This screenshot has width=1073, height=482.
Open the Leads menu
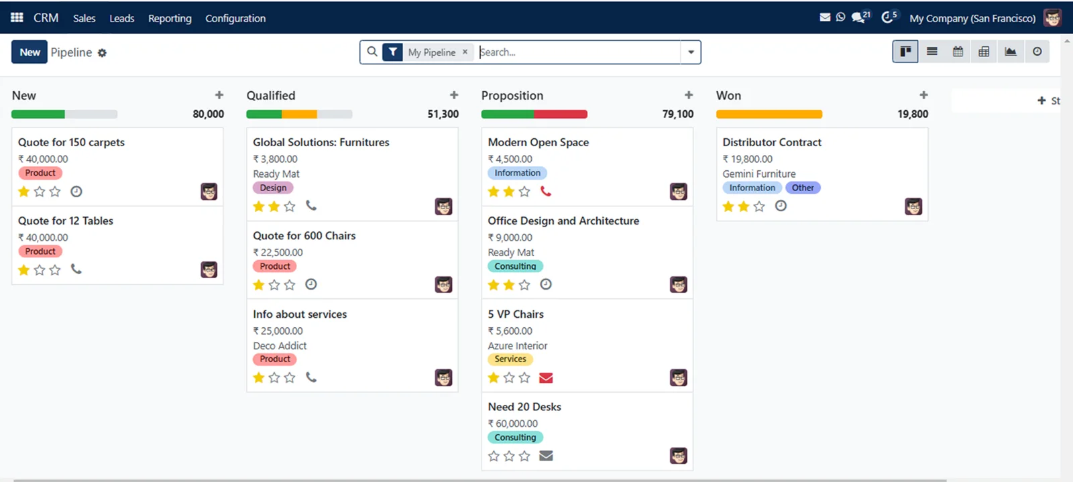coord(122,18)
